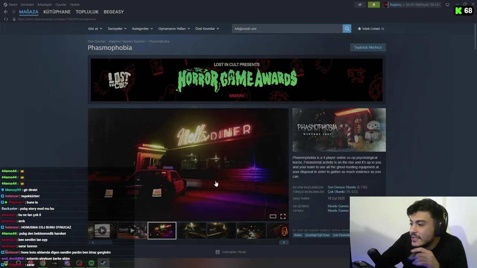The image size is (477, 268).
Task: Open the Oyunlar menu
Action: (61, 4)
